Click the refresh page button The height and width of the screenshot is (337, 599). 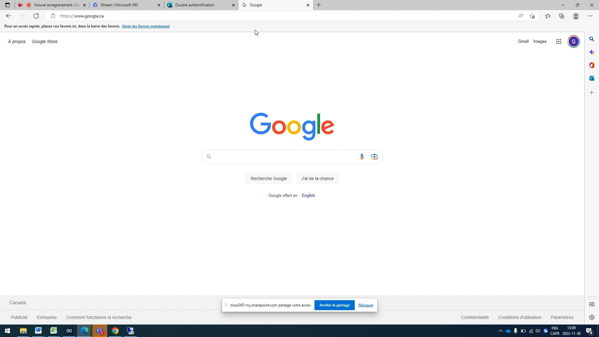pyautogui.click(x=36, y=16)
